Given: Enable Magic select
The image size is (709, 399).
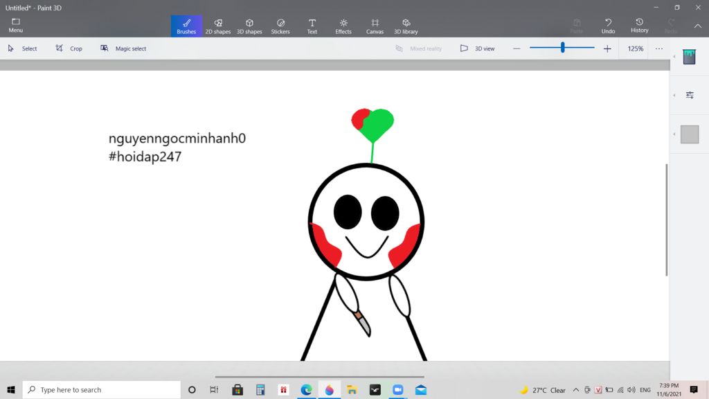Looking at the screenshot, I should coord(123,48).
